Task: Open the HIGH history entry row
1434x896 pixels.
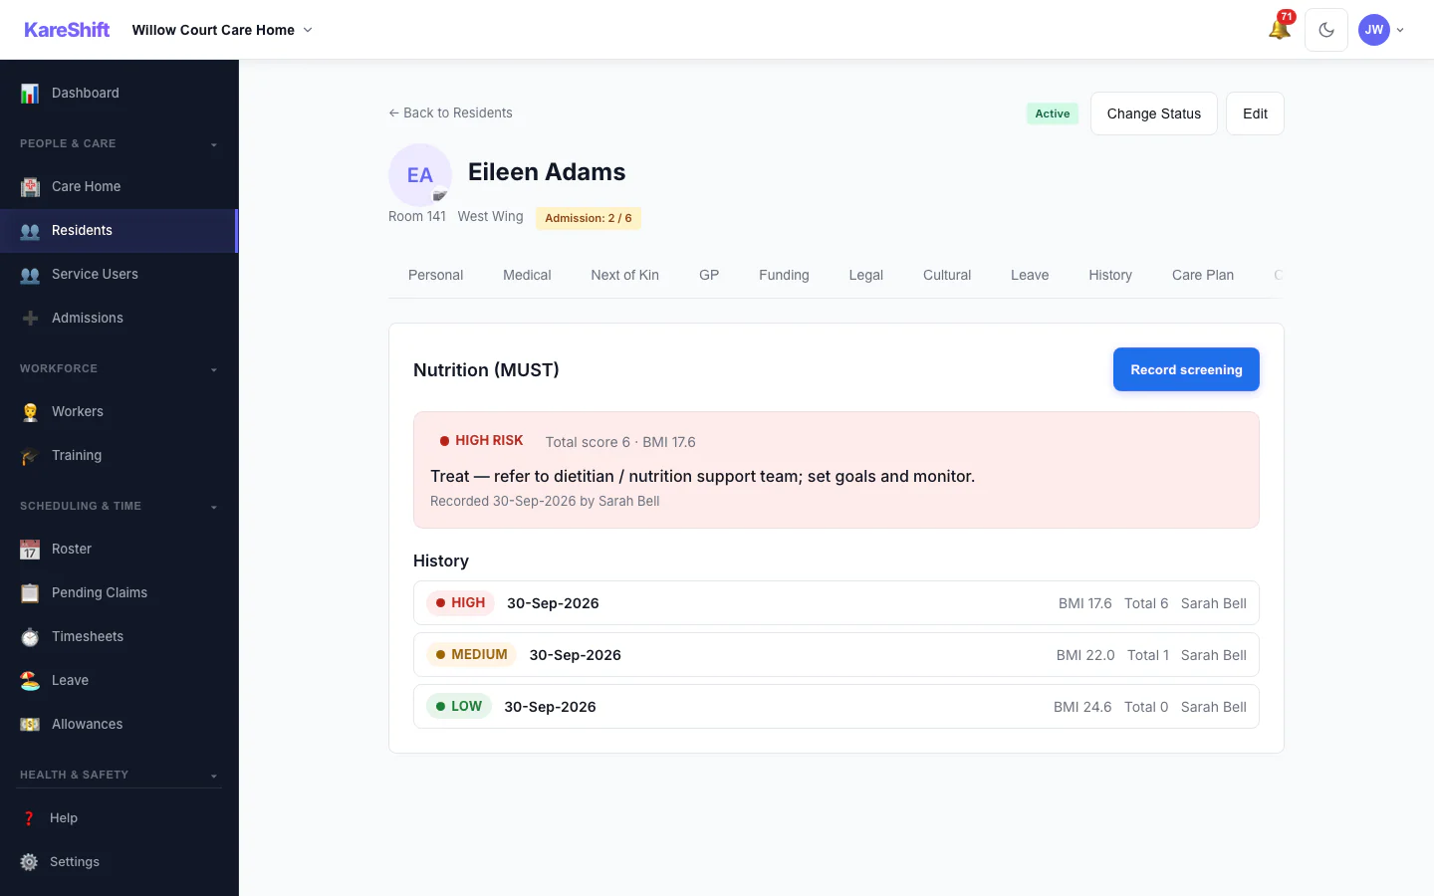Action: click(x=836, y=603)
